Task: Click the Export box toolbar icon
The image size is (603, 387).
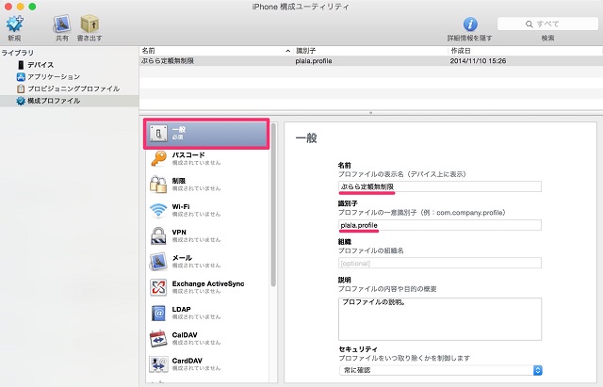Action: [x=90, y=24]
